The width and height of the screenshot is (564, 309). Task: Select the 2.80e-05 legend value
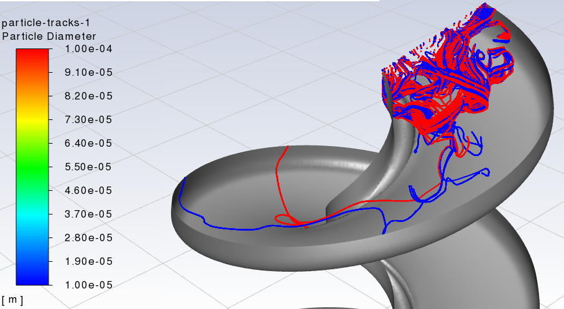pos(88,238)
